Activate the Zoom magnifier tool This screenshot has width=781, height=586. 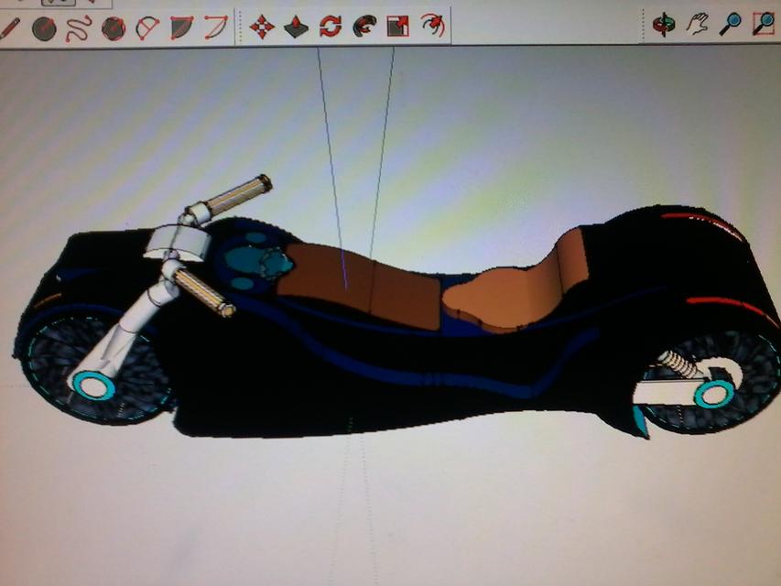tap(730, 24)
